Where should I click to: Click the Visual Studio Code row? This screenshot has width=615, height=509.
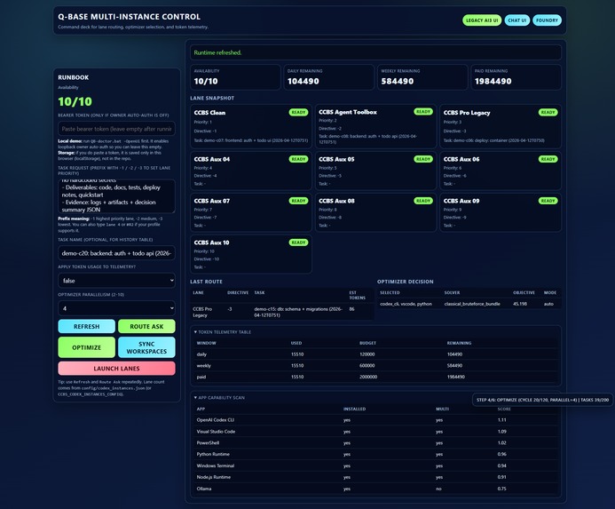375,431
